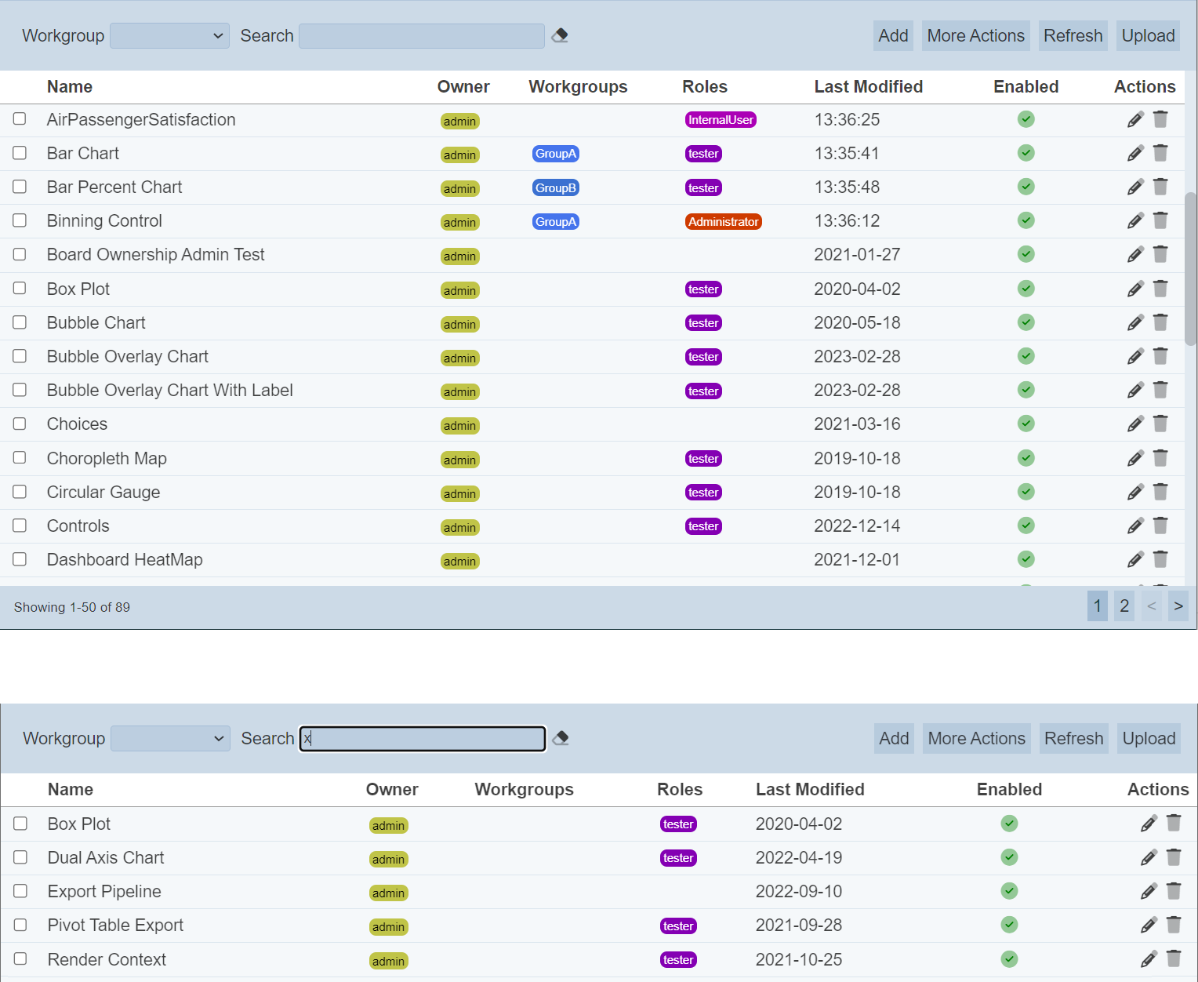This screenshot has width=1198, height=982.
Task: Expand the lower Workgroup dropdown
Action: point(170,739)
